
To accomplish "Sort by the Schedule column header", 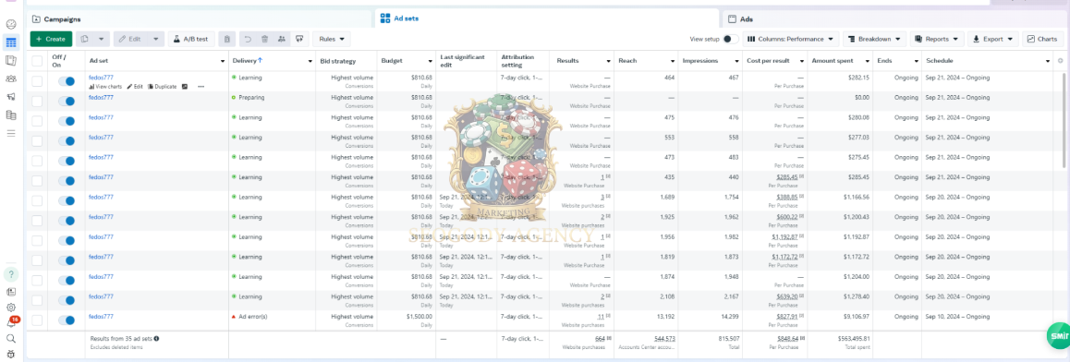I will coord(939,61).
